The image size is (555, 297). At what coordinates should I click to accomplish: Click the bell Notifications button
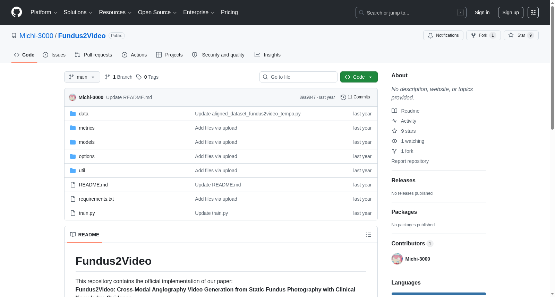[443, 35]
